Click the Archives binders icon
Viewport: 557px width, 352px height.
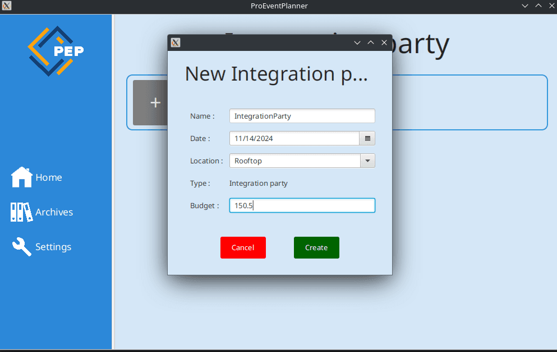click(22, 212)
